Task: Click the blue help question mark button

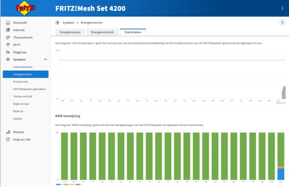Action: (x=282, y=23)
